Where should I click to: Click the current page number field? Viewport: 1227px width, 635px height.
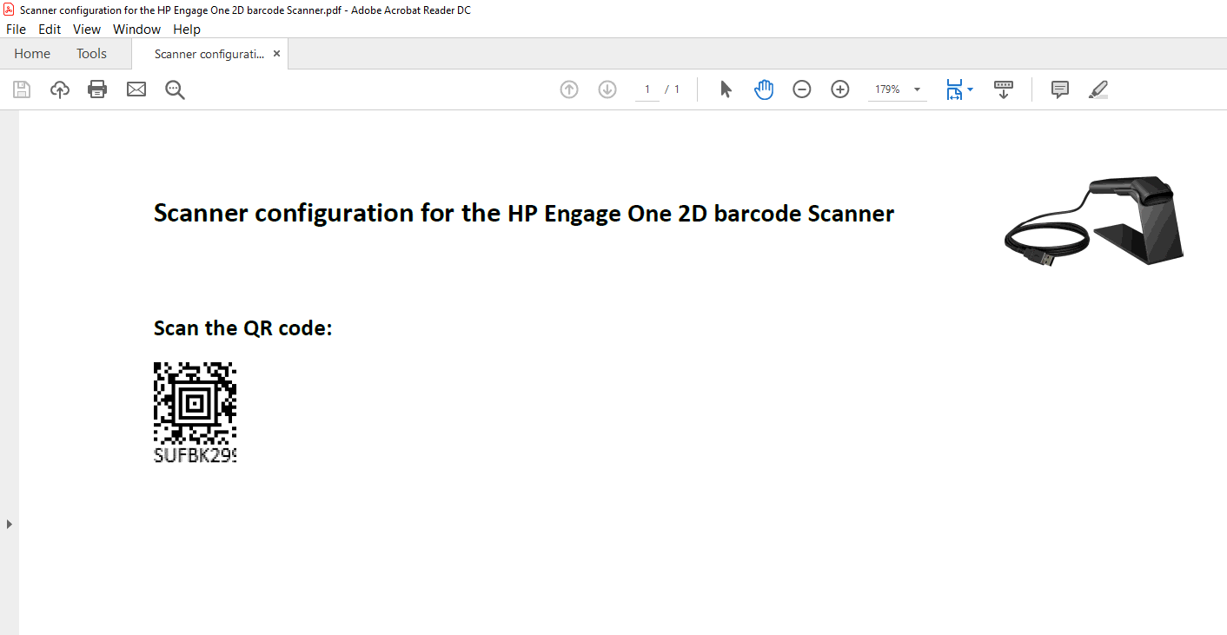(x=647, y=89)
